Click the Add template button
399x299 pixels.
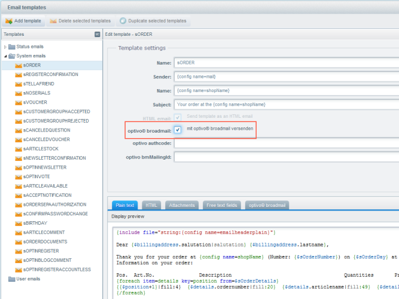[23, 21]
